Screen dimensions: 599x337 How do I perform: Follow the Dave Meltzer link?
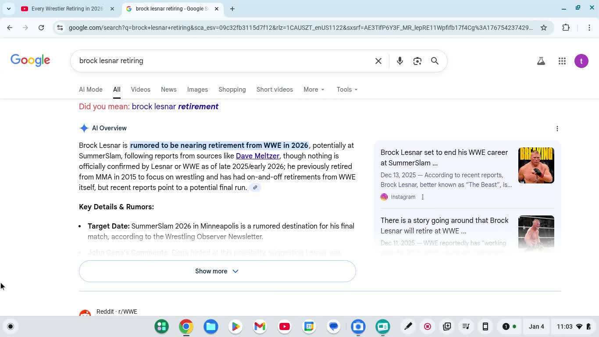(257, 156)
